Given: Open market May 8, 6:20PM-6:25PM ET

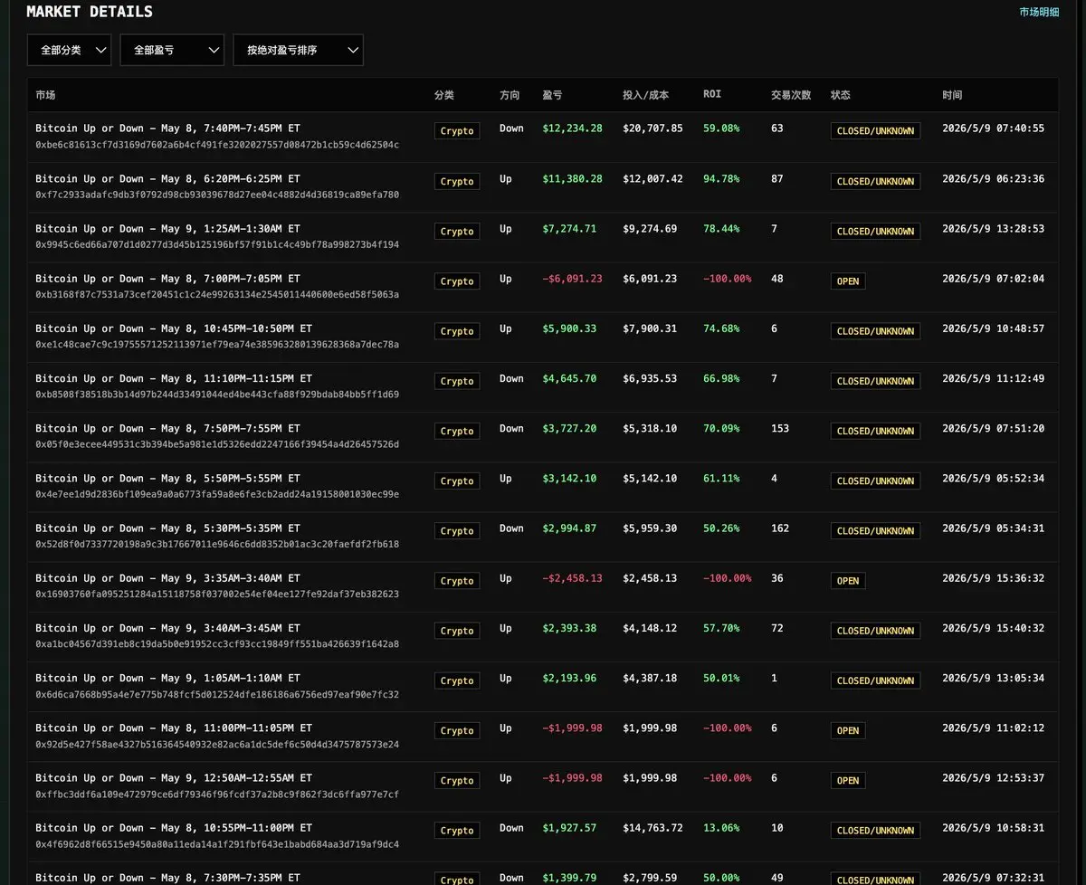Looking at the screenshot, I should pyautogui.click(x=167, y=179).
